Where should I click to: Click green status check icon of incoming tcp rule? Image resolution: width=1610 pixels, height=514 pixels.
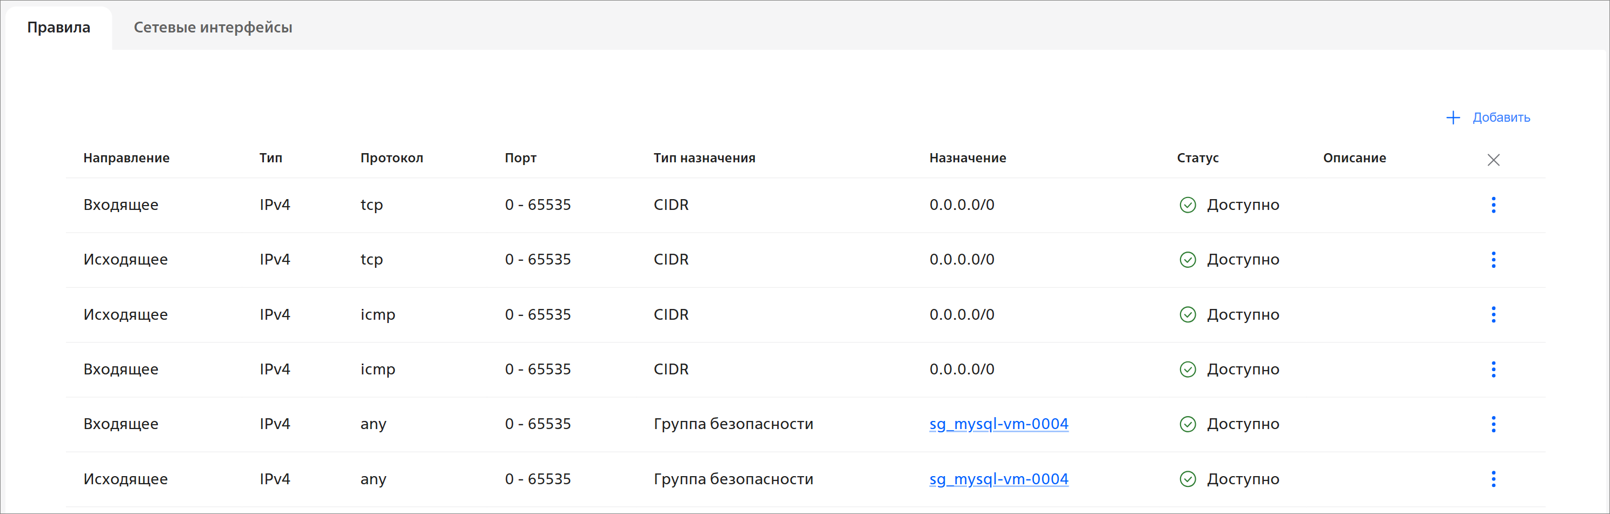point(1188,205)
